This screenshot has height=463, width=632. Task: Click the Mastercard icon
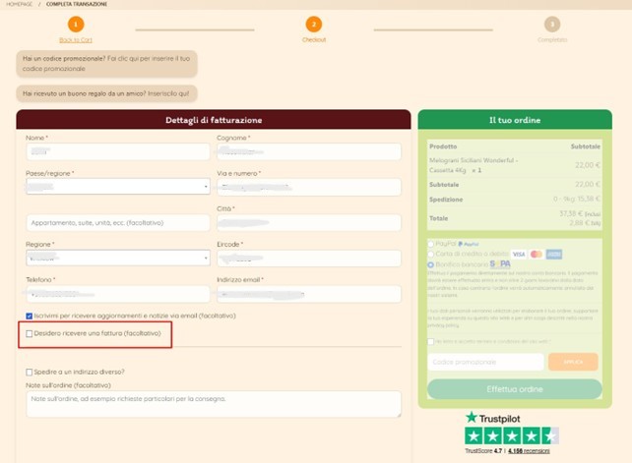click(x=536, y=254)
